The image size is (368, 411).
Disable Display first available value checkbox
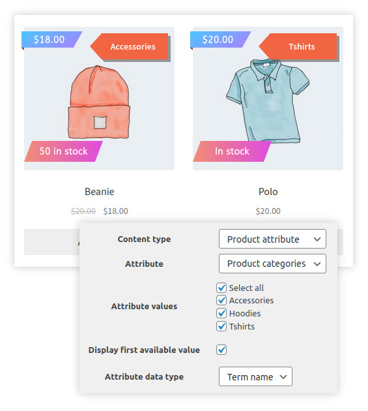tap(221, 350)
